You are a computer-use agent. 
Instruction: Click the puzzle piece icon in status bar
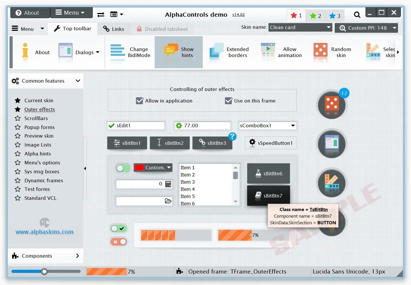coord(180,271)
